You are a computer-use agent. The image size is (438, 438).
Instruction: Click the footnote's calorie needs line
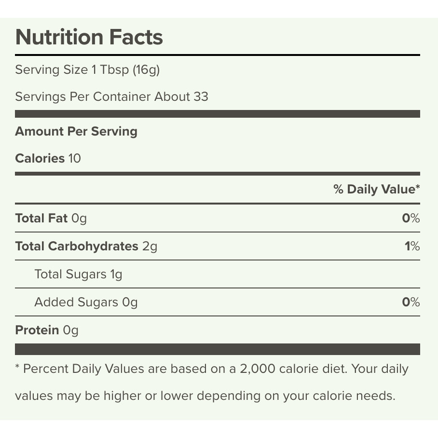[x=205, y=396]
